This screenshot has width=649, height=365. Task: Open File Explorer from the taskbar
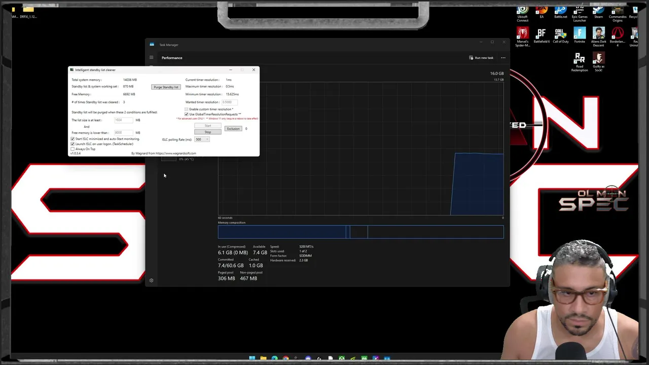pyautogui.click(x=263, y=358)
